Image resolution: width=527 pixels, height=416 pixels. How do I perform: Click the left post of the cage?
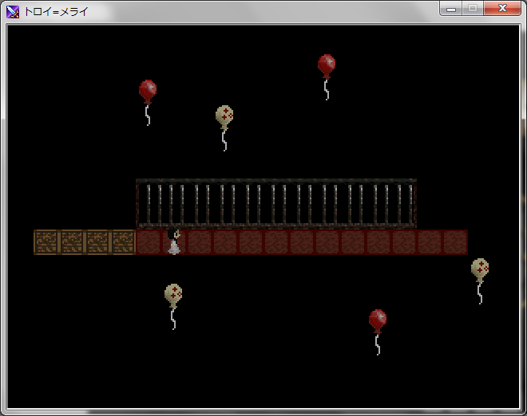[140, 204]
